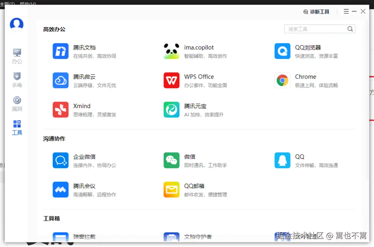
Task: Launch the QQ浏览器 icon
Action: [282, 51]
